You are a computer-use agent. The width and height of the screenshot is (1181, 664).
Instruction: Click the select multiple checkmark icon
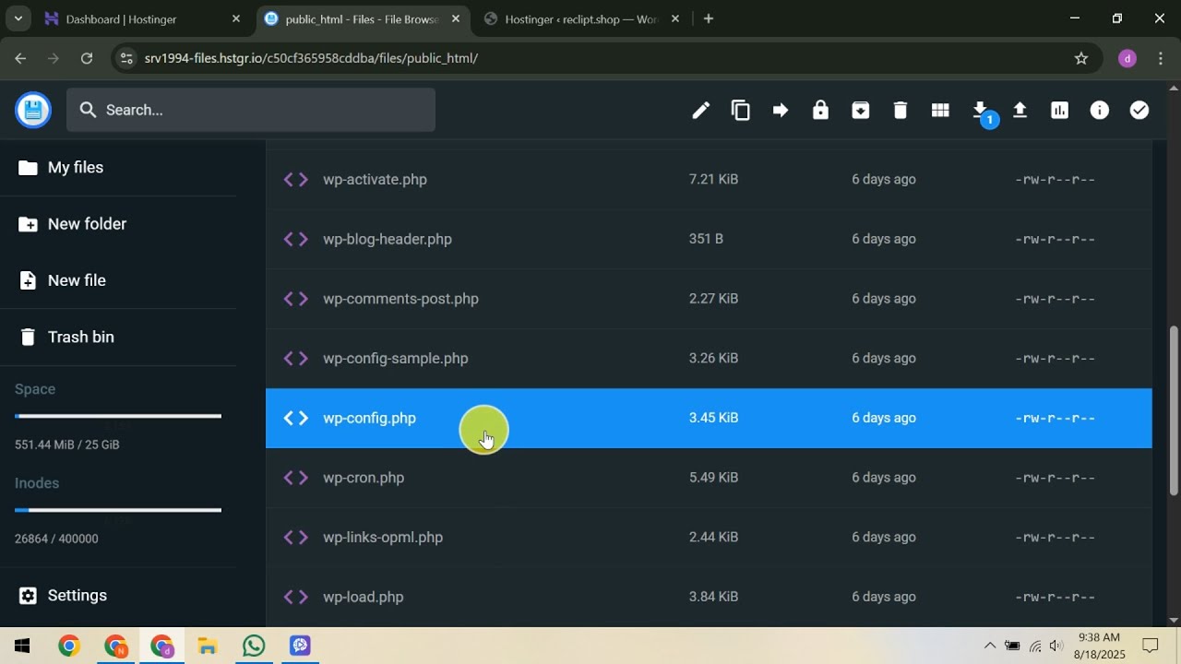tap(1139, 111)
